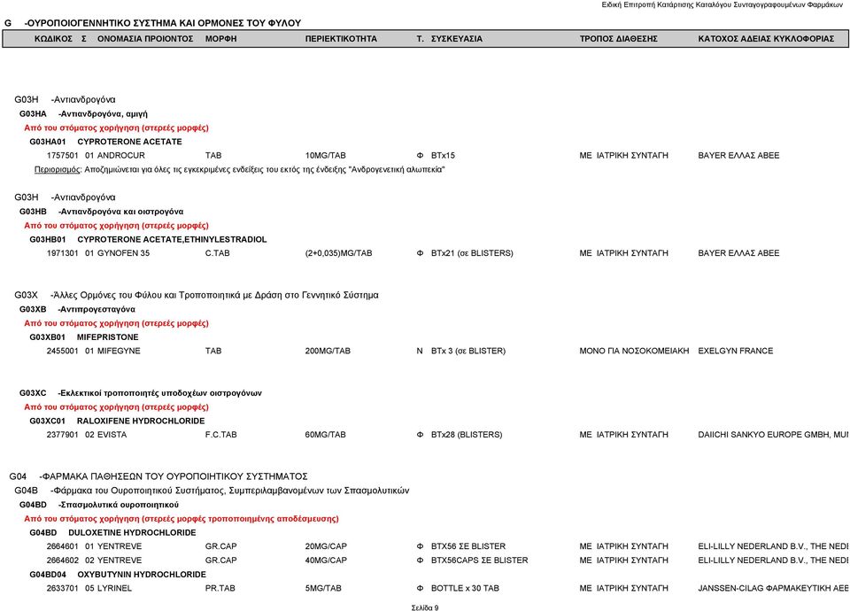
Task: Click the G03HB Αντιανδρογόνα και οιστρογόνα heading
Action: tap(101, 212)
